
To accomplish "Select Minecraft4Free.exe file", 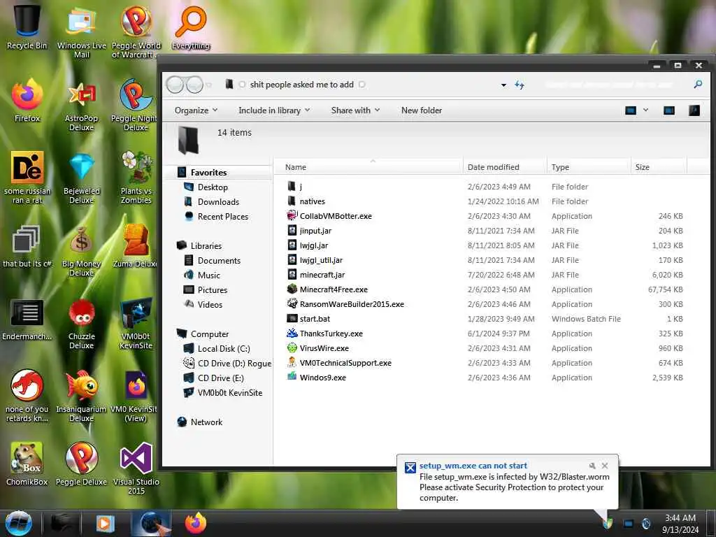I will (334, 289).
